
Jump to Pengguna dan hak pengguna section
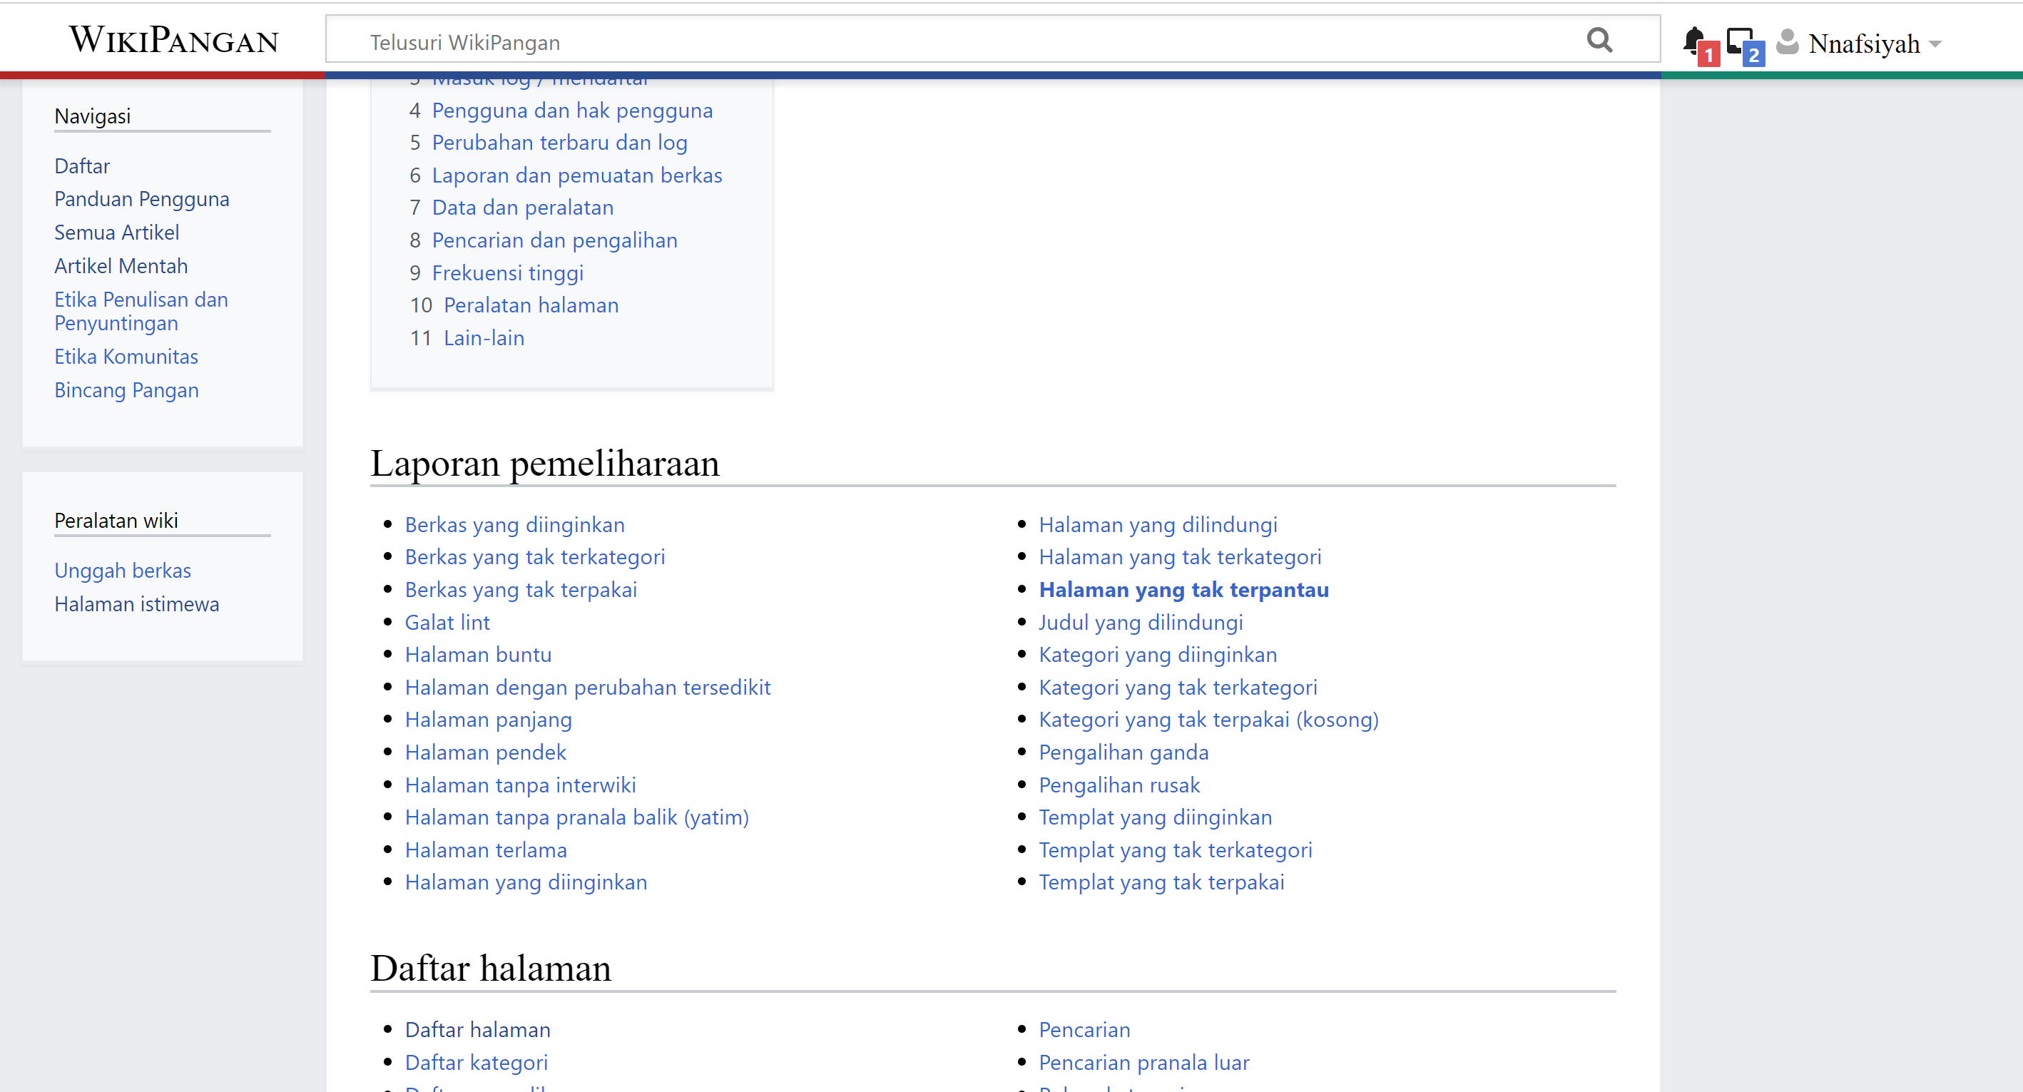pos(571,110)
